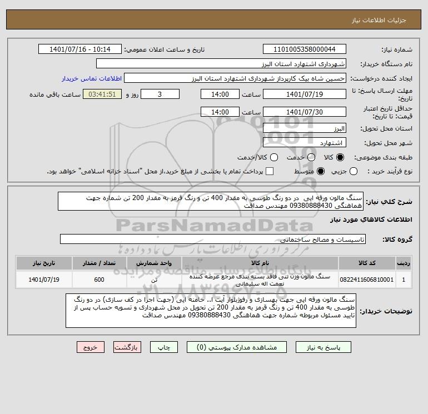This screenshot has width=428, height=414.
Task: Click the announcement date field 1401/07/16 - 10:14
Action: pos(80,49)
